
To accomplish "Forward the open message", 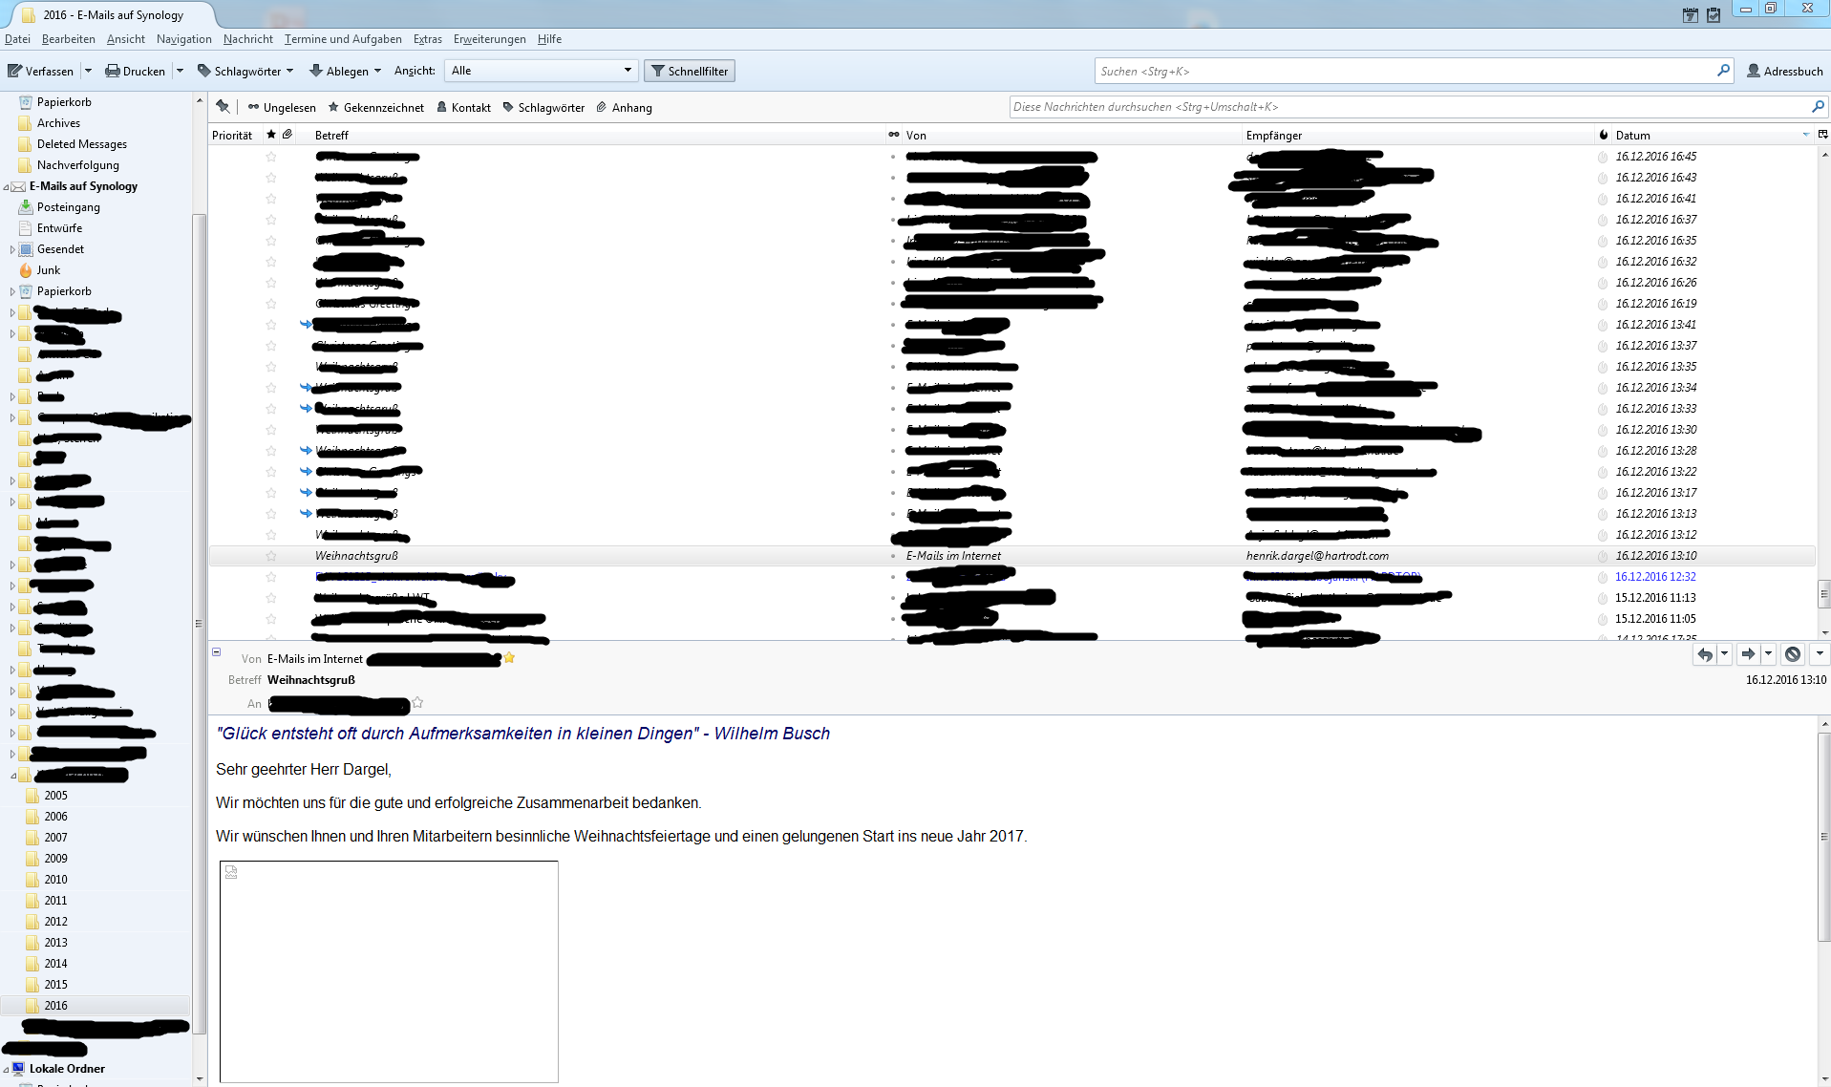I will [x=1748, y=654].
